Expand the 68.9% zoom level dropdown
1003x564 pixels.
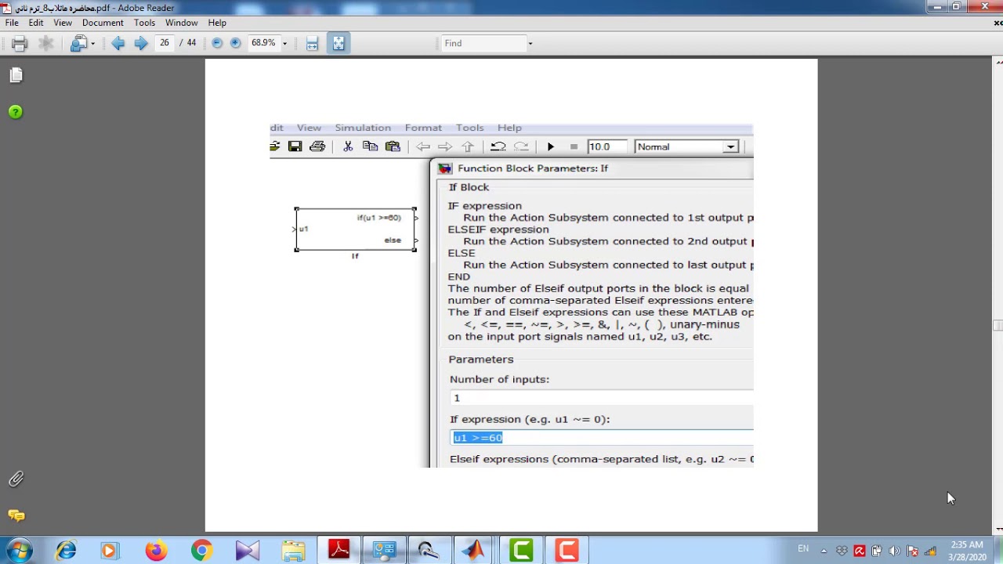coord(284,44)
